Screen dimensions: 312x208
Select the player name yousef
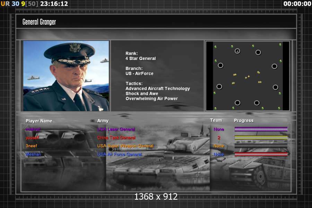pyautogui.click(x=32, y=138)
